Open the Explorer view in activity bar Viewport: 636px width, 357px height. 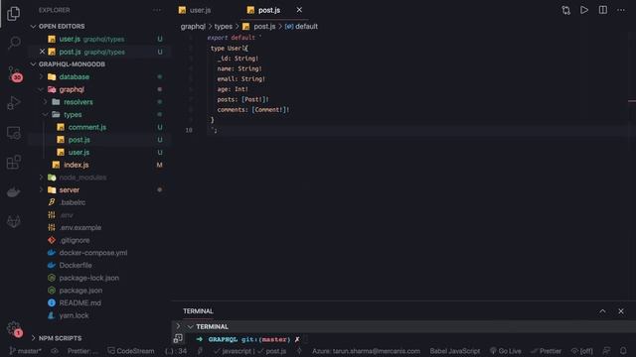tap(13, 14)
